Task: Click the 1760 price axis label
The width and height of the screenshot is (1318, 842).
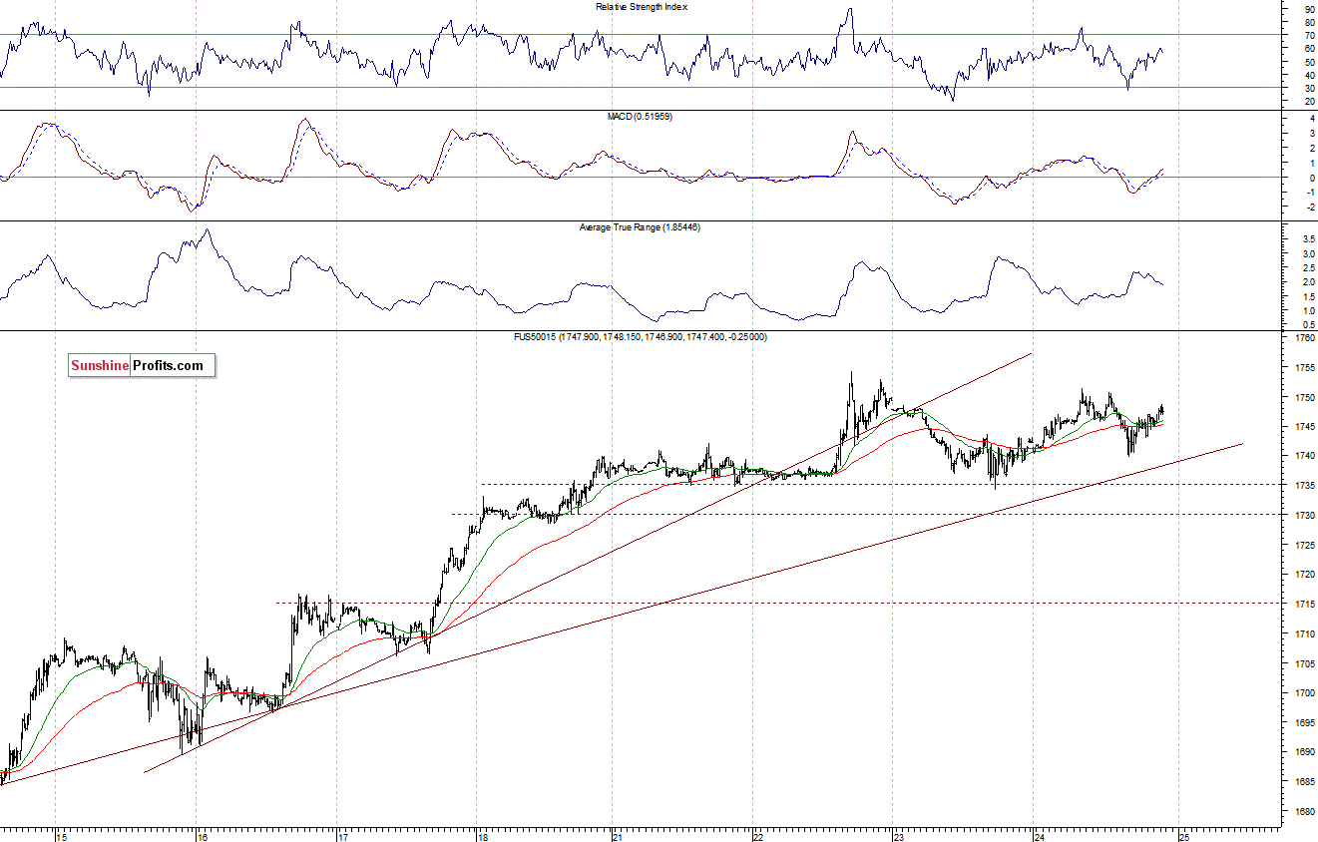Action: [1304, 338]
